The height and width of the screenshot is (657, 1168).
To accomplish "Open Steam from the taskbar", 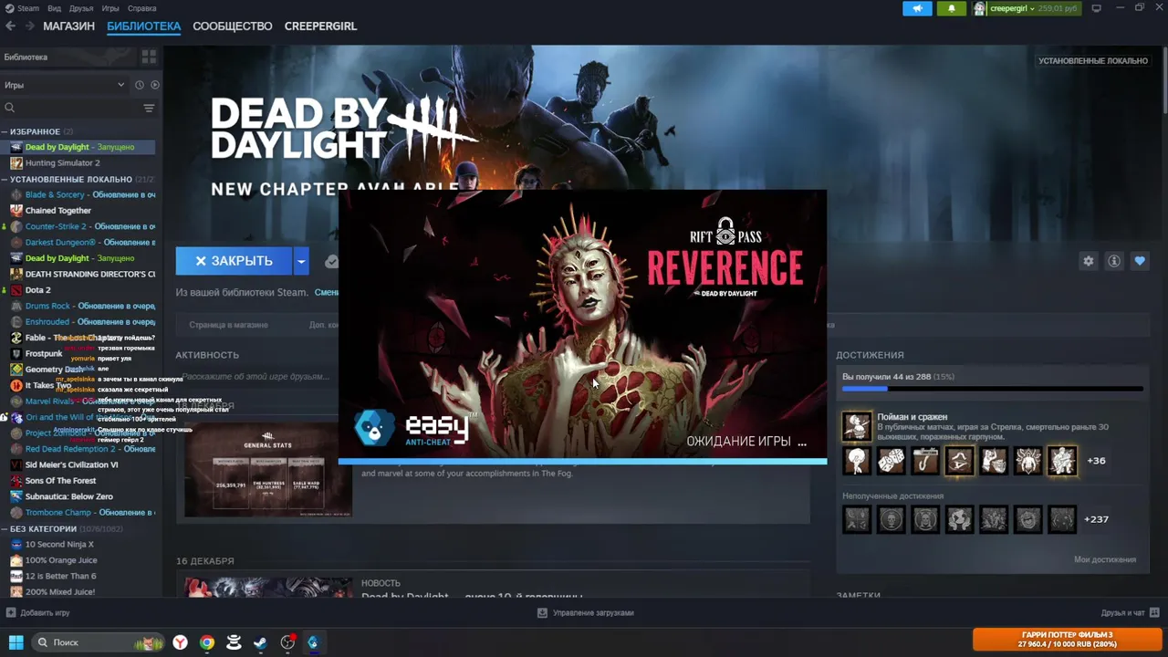I will tap(260, 642).
